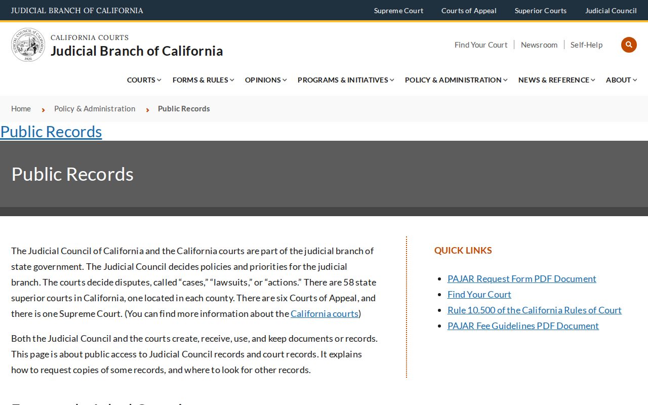Follow the California courts inline link
This screenshot has height=405, width=648.
click(325, 313)
